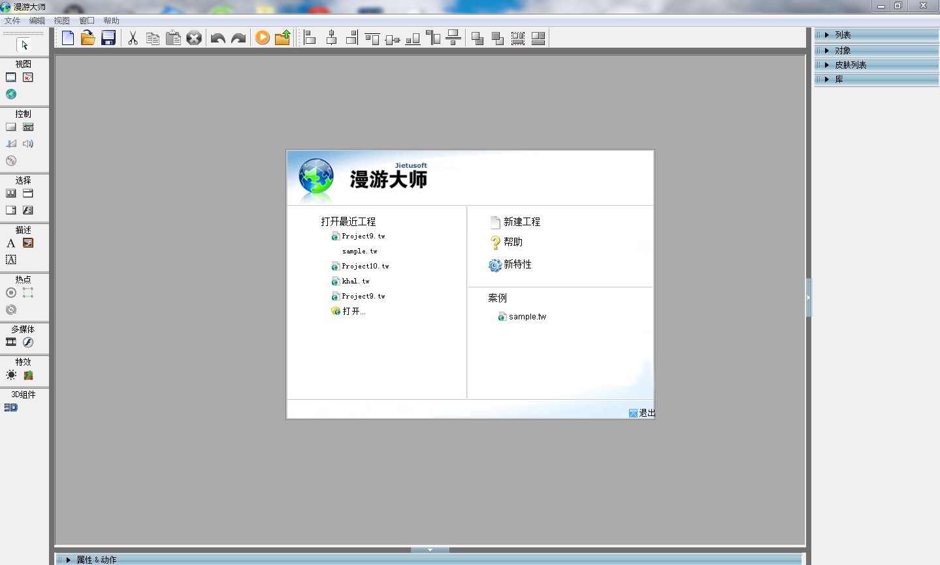Screen dimensions: 940x565
Task: Select the globe viewer tool under 视图
Action: coord(11,94)
